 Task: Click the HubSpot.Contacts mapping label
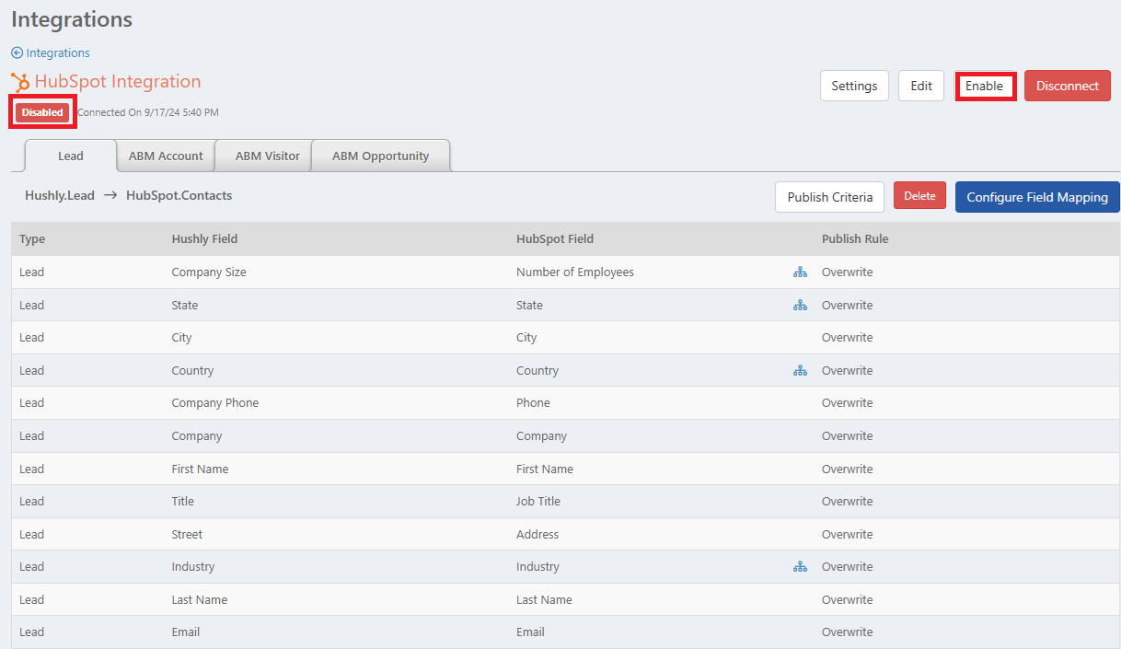[x=179, y=195]
